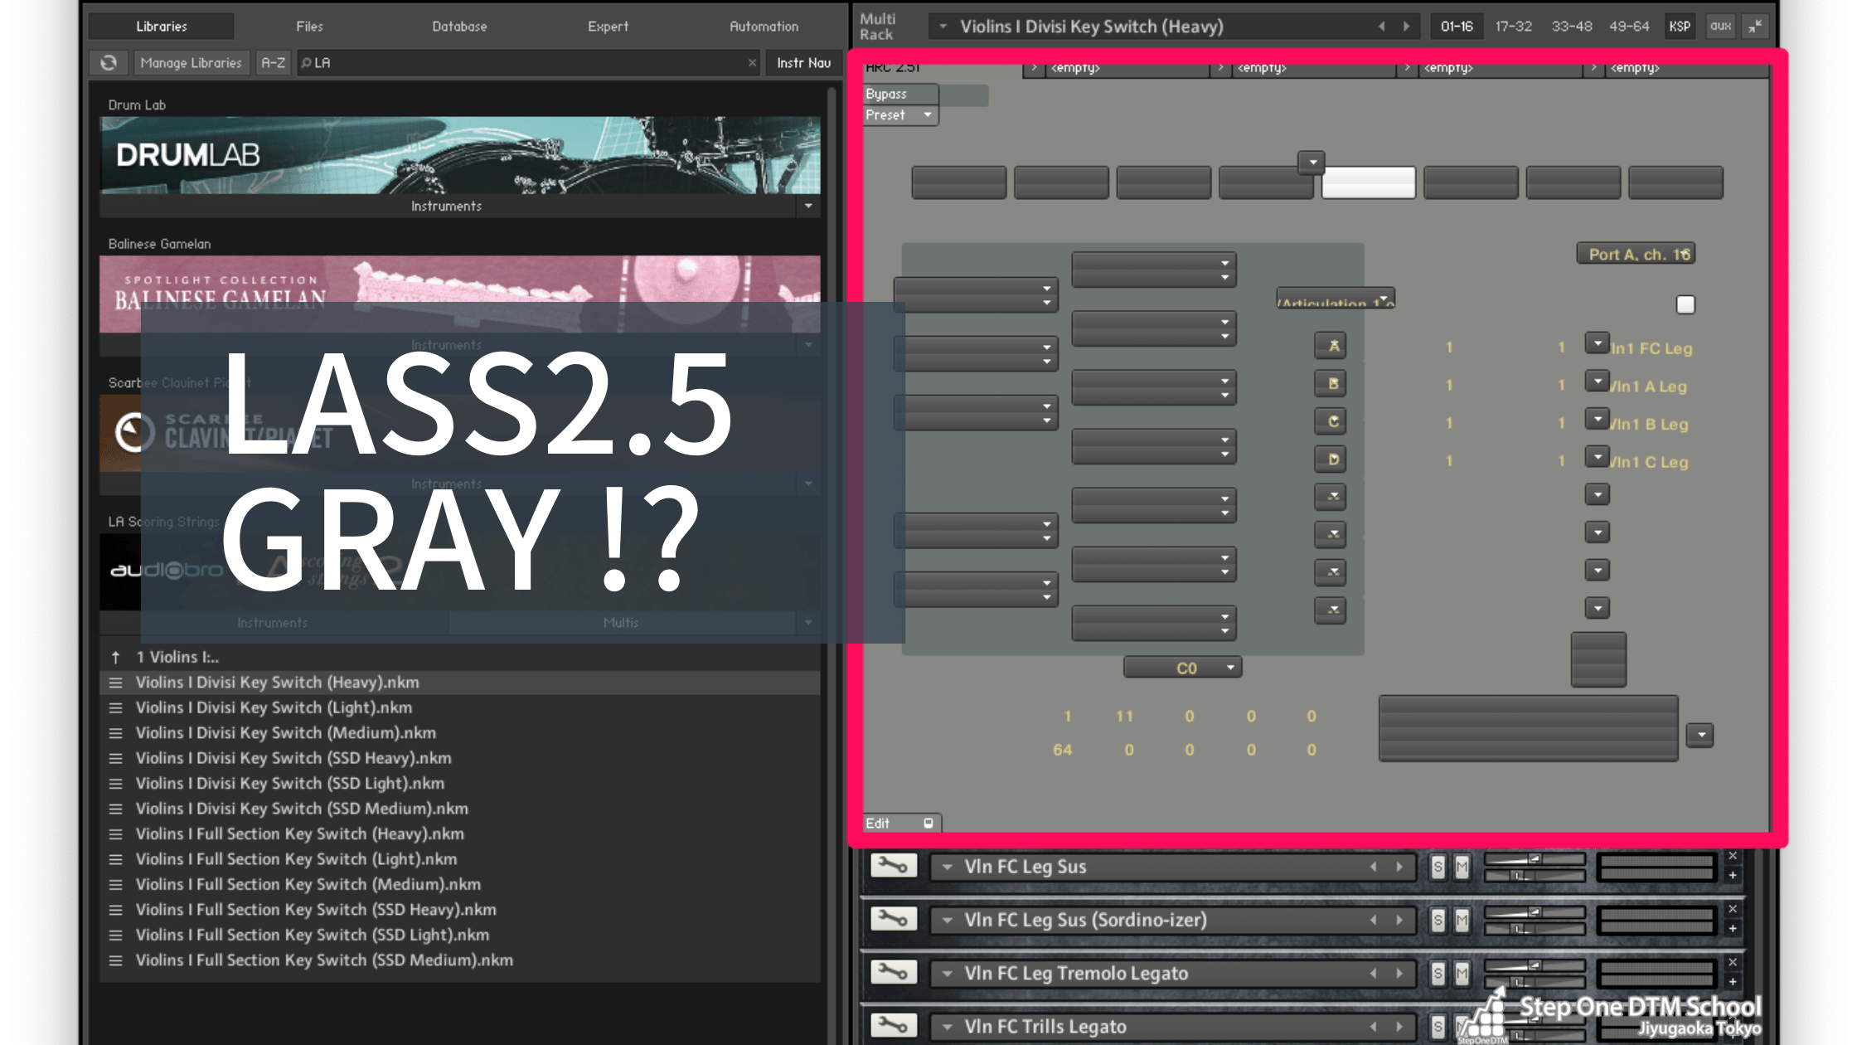The height and width of the screenshot is (1045, 1857).
Task: Mute the Vln FC Leg Sus instrument
Action: tap(1462, 868)
